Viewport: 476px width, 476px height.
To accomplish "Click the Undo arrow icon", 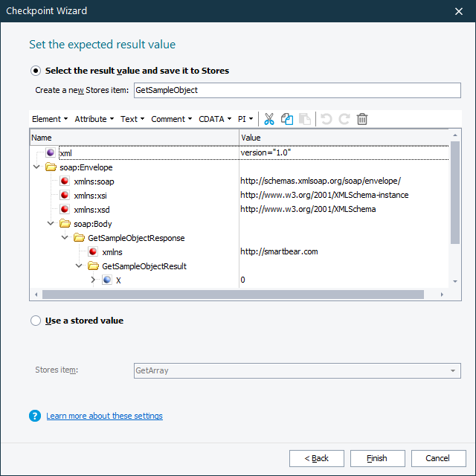I will [x=327, y=119].
